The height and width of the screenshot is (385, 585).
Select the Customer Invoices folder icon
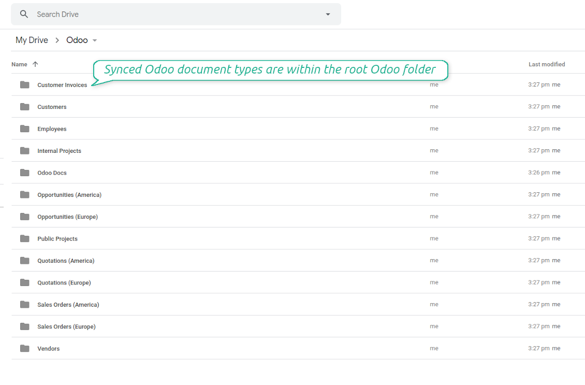coord(25,85)
